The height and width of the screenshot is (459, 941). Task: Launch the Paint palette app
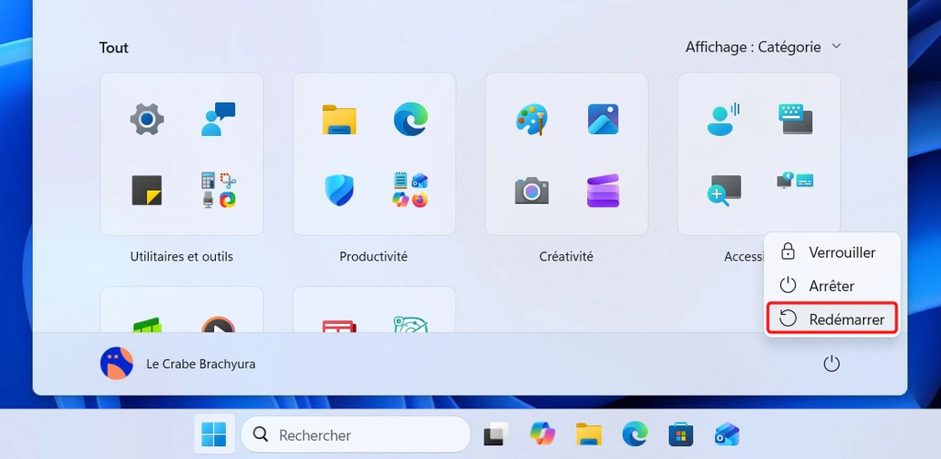pyautogui.click(x=532, y=119)
